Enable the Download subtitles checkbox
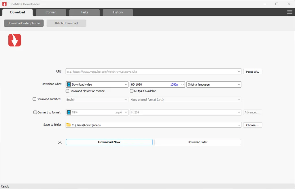 click(35, 99)
